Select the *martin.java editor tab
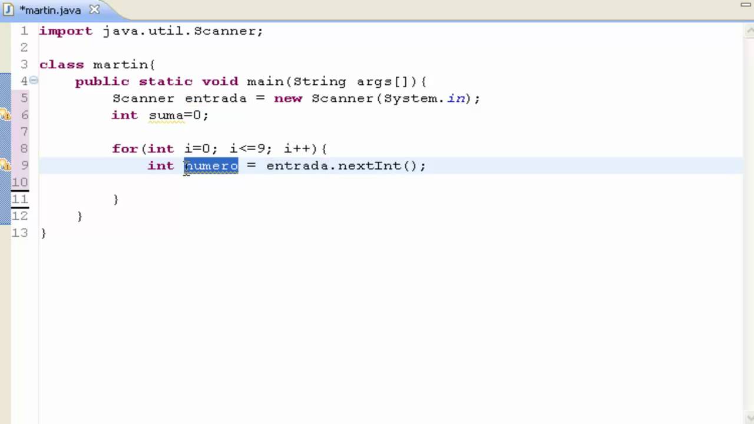This screenshot has height=424, width=754. point(50,10)
